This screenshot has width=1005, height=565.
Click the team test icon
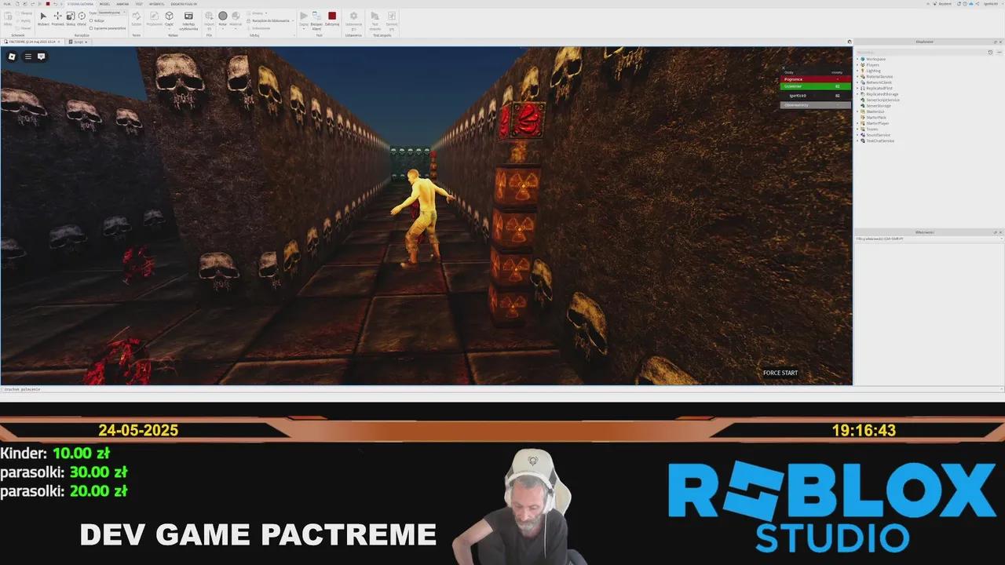(x=375, y=16)
